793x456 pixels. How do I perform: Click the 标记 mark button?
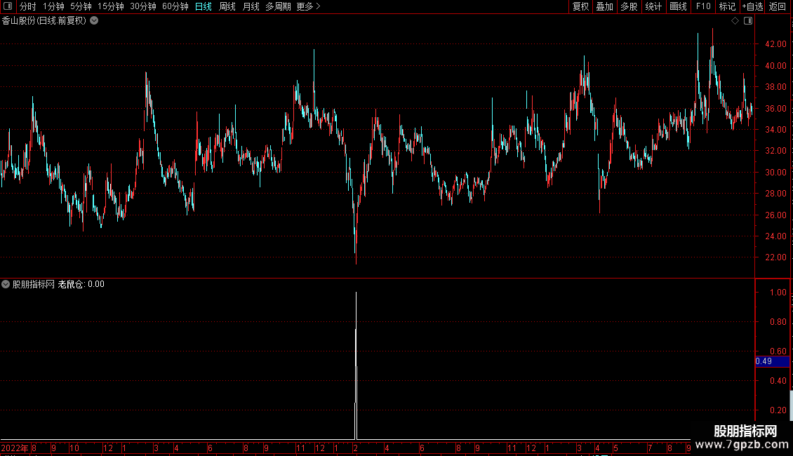pyautogui.click(x=727, y=6)
